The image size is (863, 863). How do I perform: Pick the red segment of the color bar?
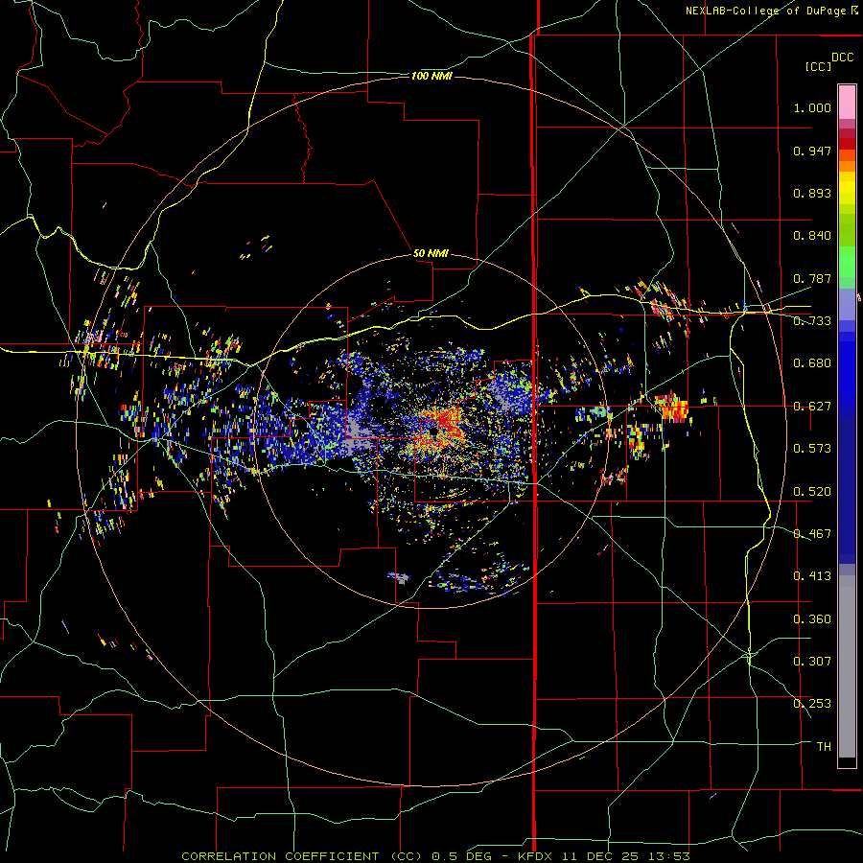847,144
